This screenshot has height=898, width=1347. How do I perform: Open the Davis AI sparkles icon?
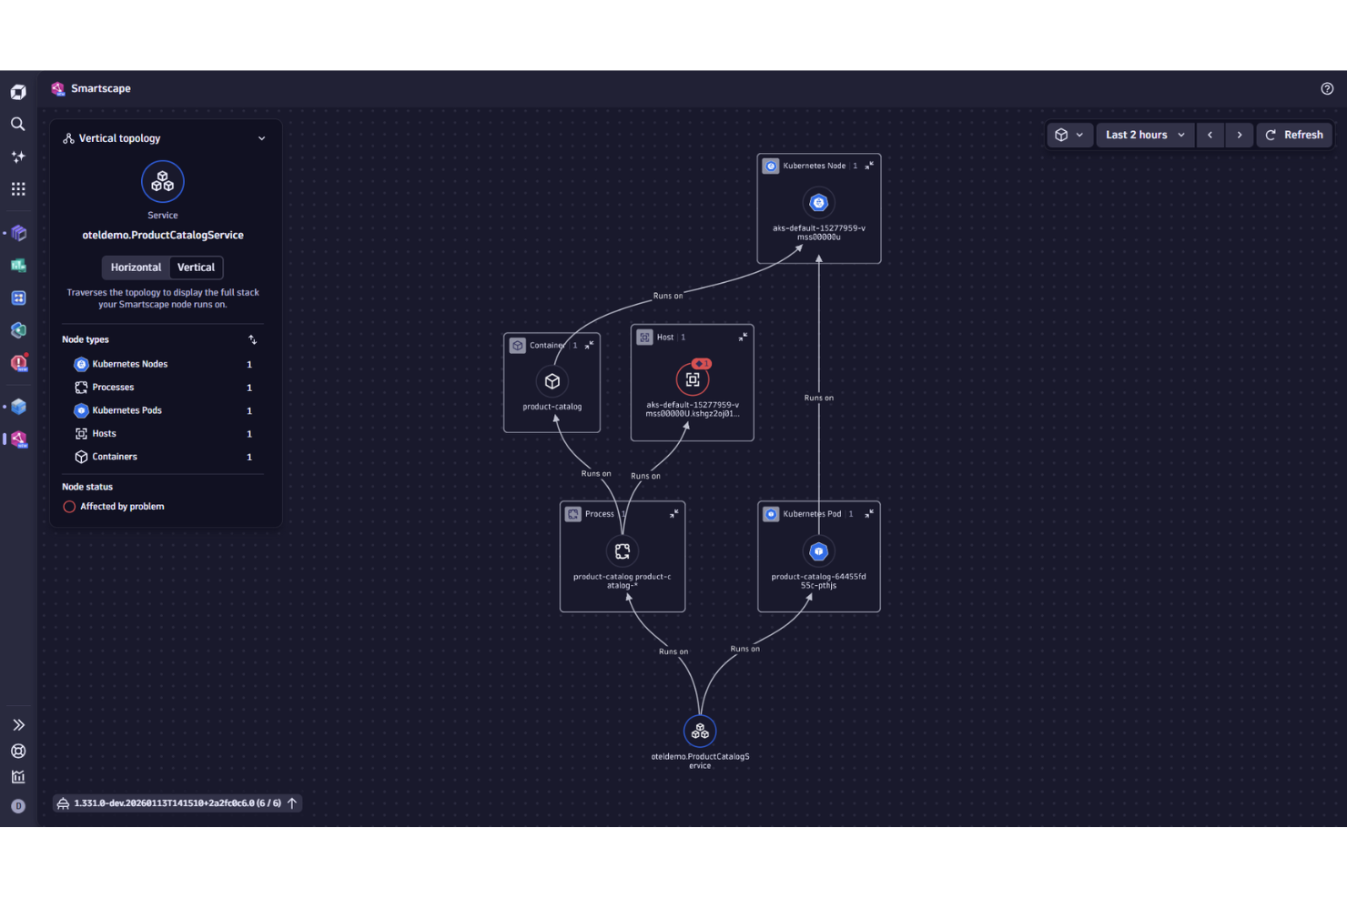pyautogui.click(x=18, y=156)
